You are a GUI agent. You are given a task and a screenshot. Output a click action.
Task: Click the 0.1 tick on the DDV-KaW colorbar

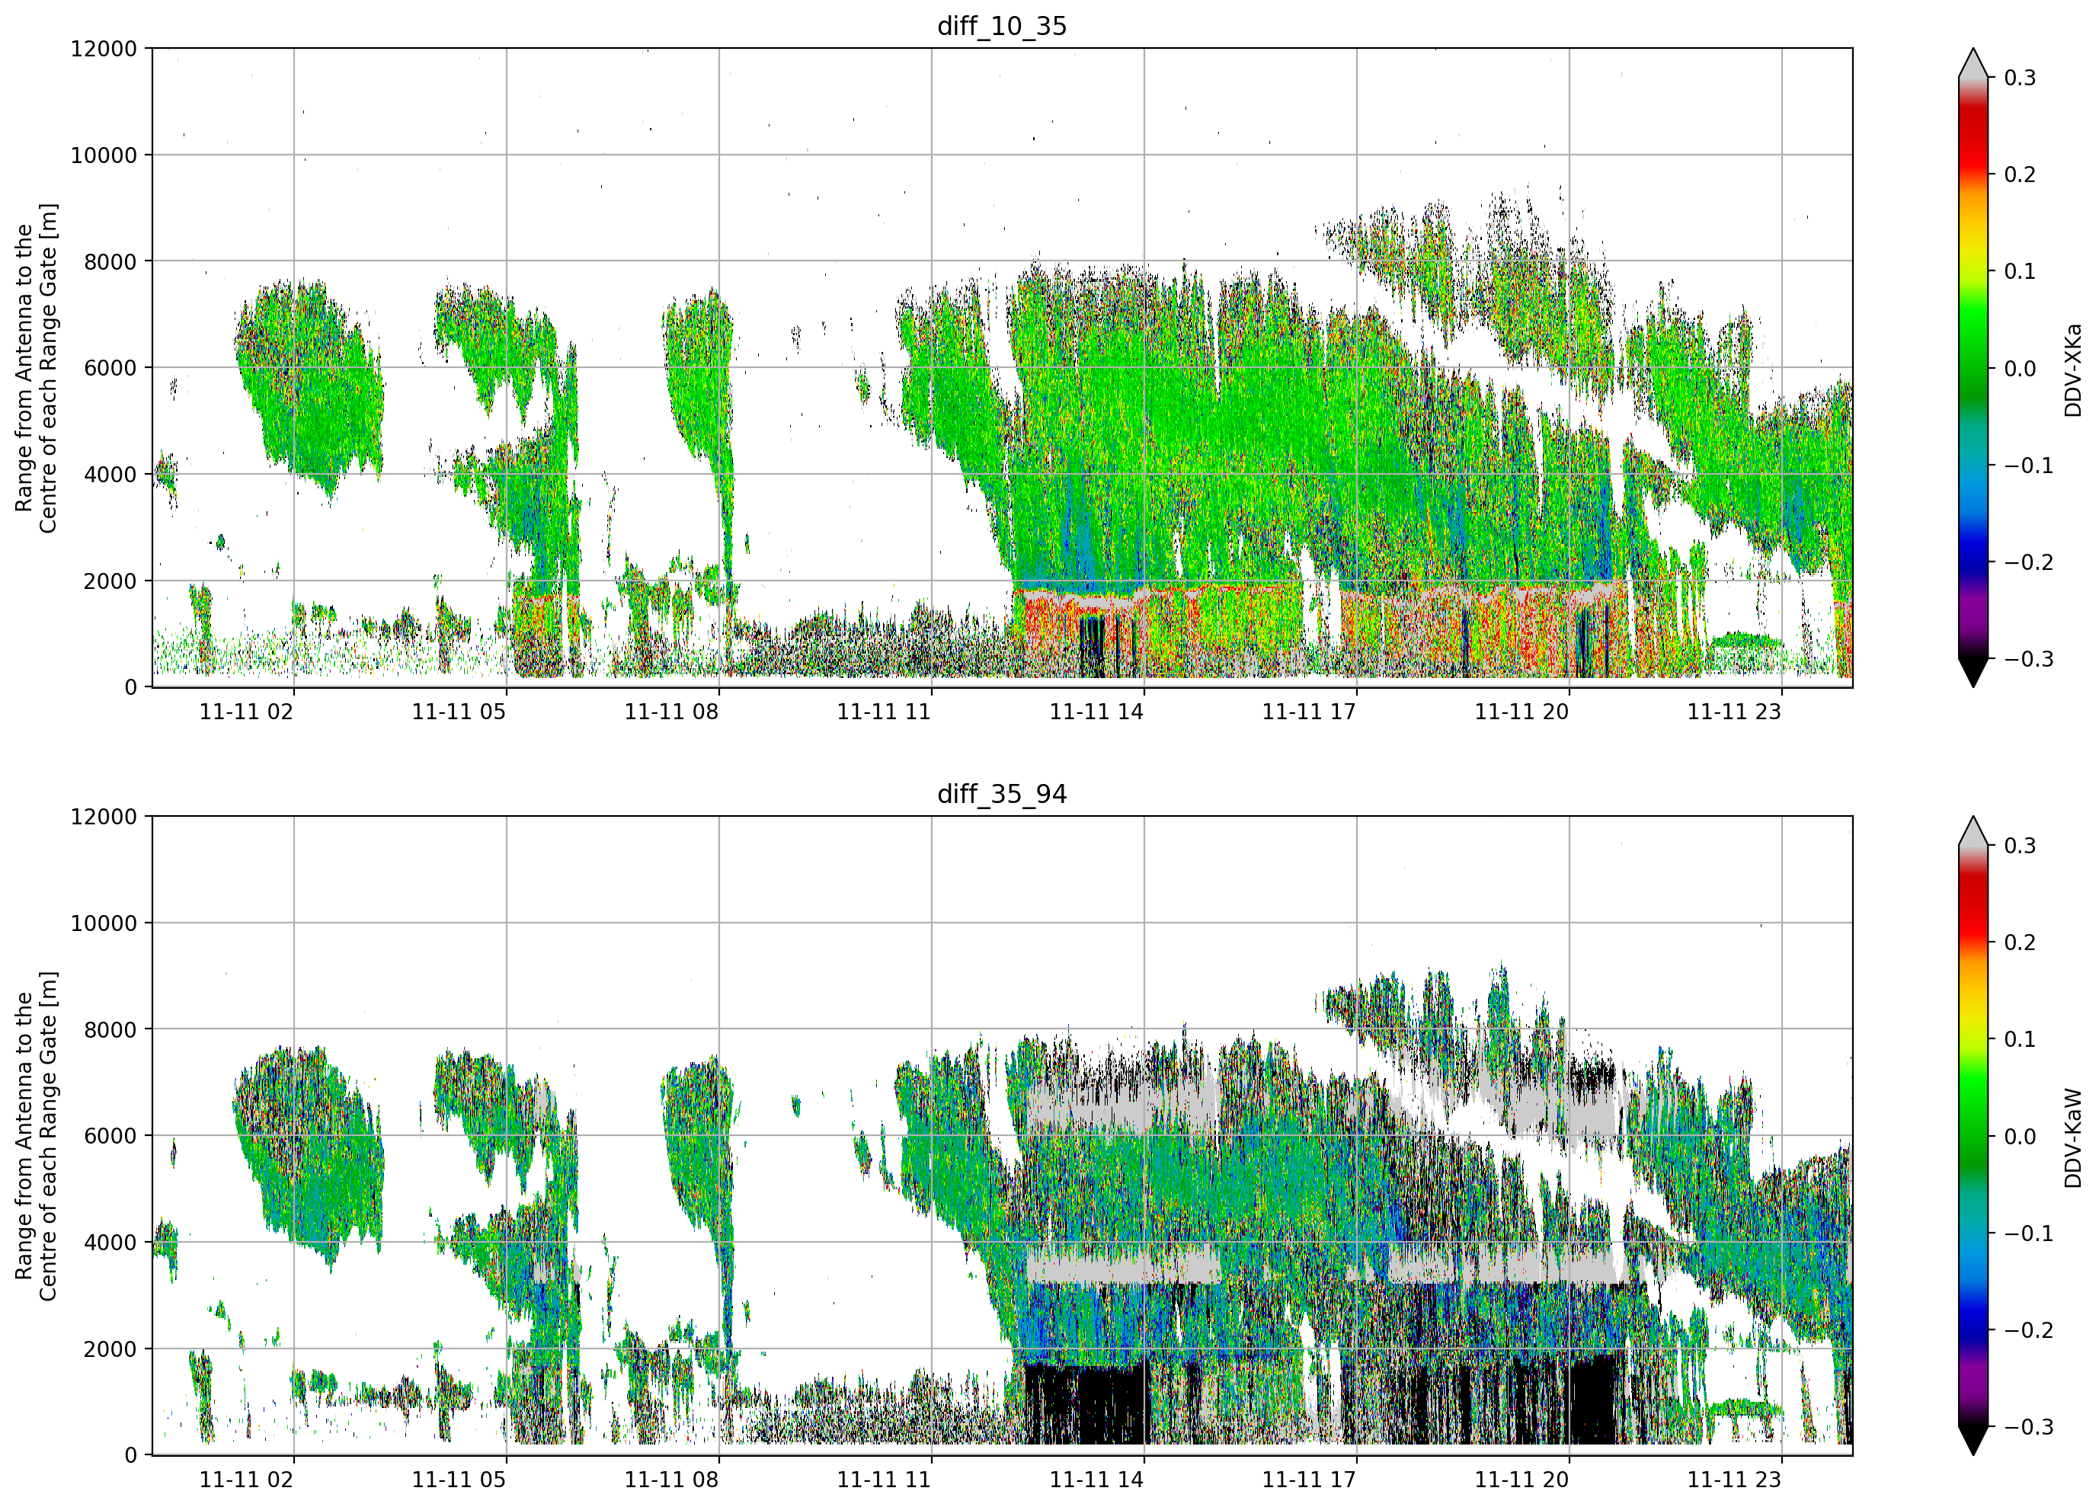click(x=2021, y=1039)
